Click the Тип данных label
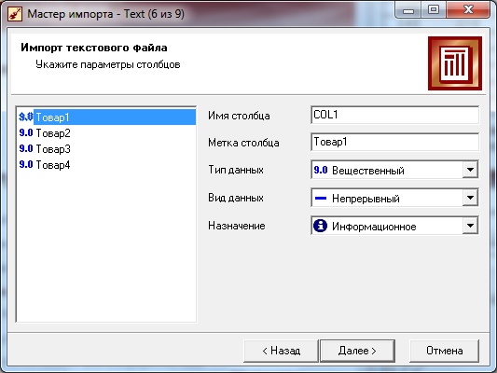The width and height of the screenshot is (497, 373). (236, 170)
